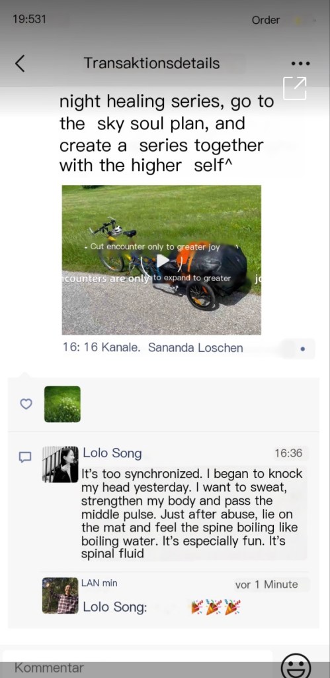
Task: Open LAN min's profile picture
Action: pos(60,595)
